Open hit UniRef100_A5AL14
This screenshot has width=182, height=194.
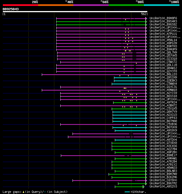[x=163, y=40]
